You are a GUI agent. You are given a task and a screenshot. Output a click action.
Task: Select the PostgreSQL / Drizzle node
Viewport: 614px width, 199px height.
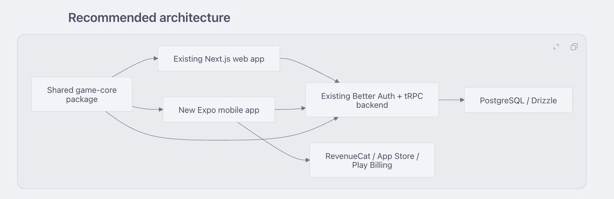pos(518,100)
